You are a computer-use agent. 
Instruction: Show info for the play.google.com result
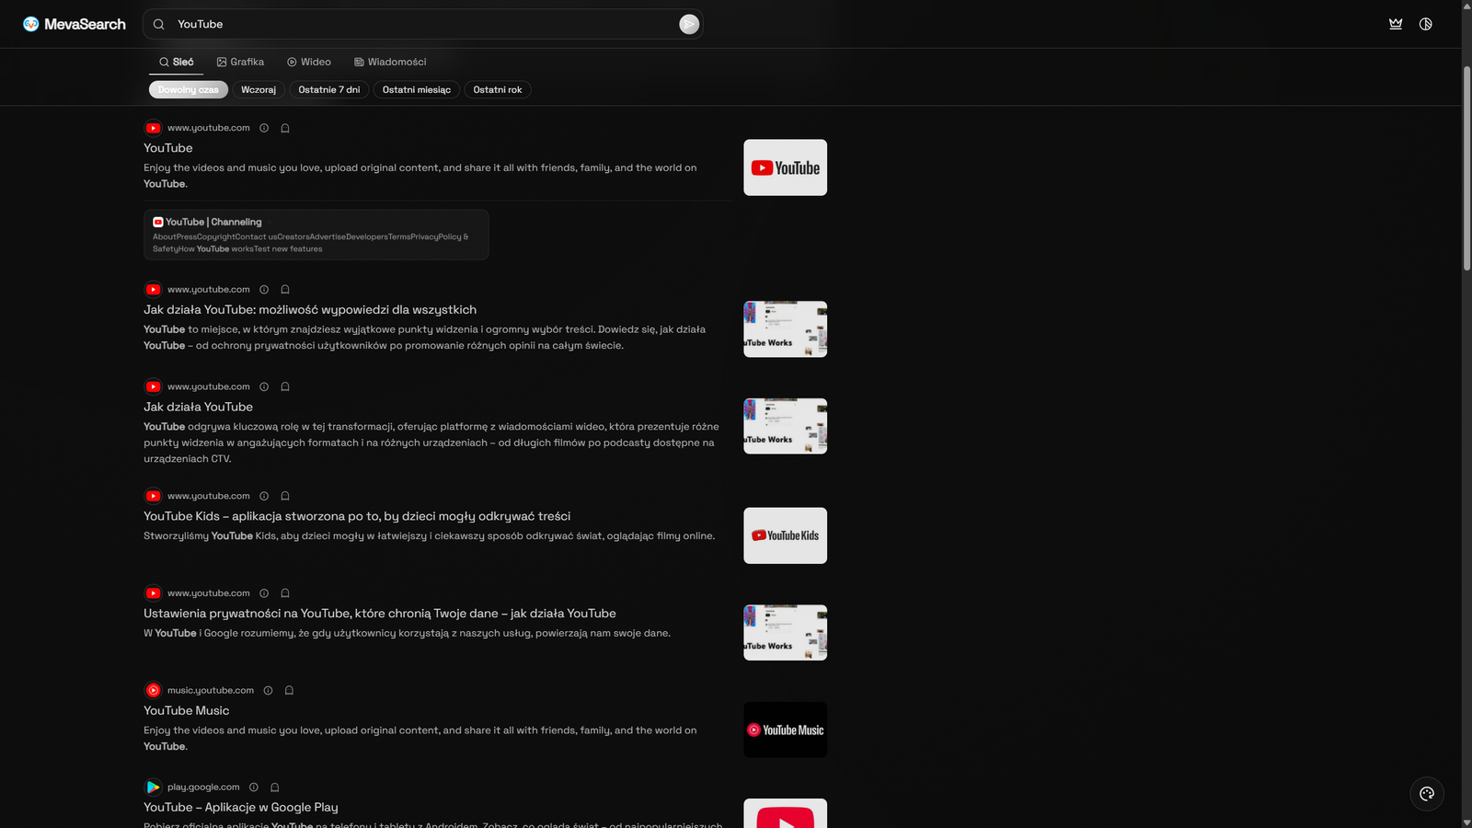(x=254, y=788)
